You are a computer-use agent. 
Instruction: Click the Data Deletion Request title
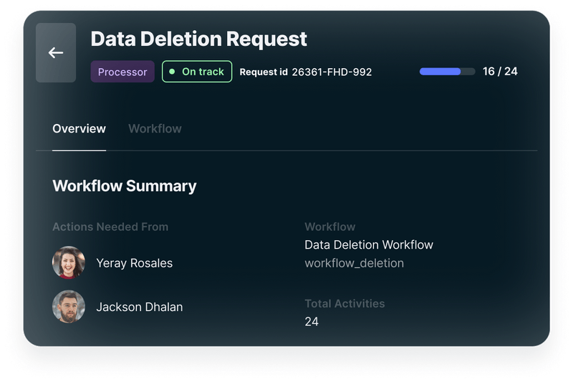198,39
